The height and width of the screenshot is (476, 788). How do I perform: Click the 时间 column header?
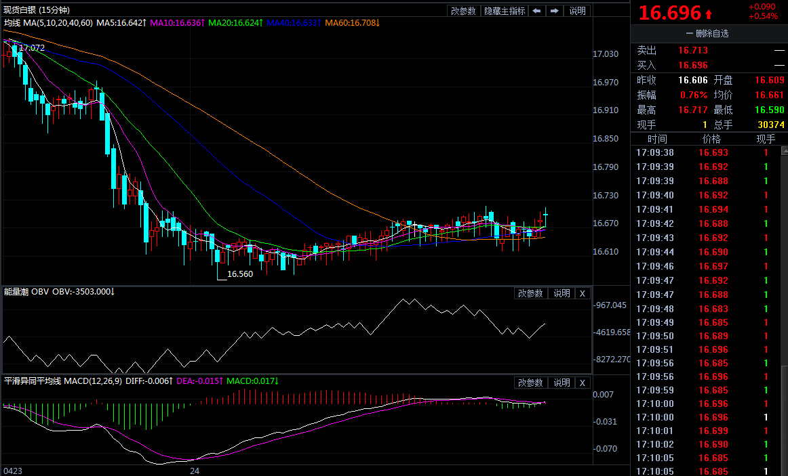coord(657,139)
